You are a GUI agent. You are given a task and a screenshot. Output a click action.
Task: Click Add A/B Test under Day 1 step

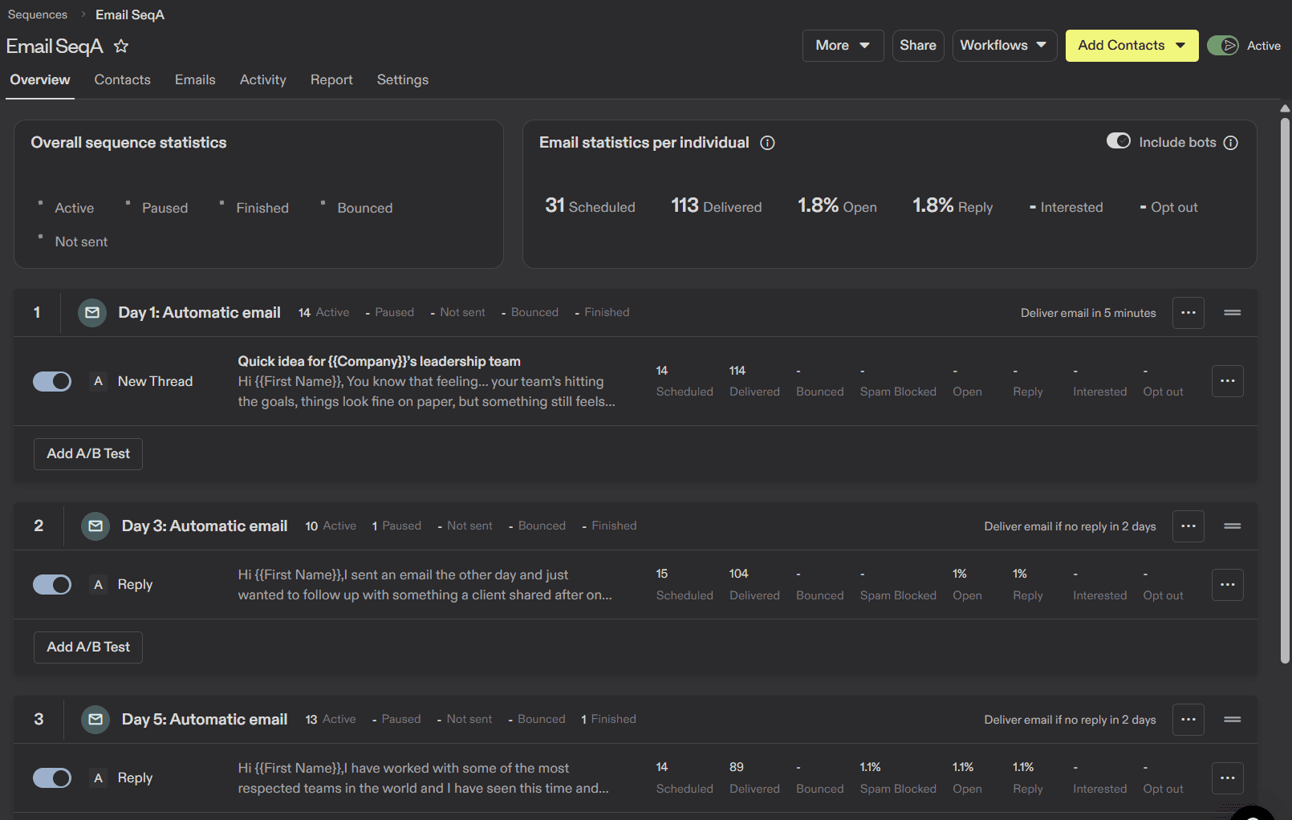tap(88, 454)
